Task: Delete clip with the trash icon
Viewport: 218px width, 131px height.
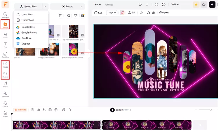Action: [x=70, y=110]
